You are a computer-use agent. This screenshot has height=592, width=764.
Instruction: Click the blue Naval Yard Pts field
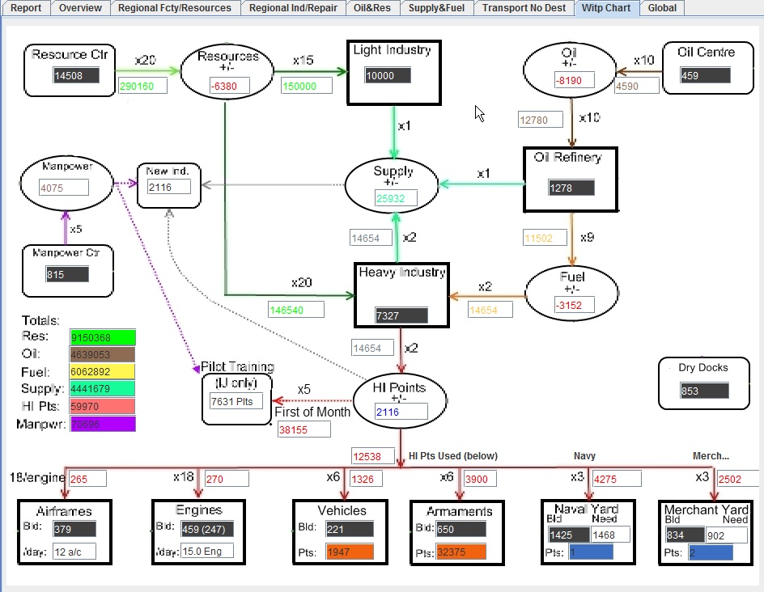[x=591, y=552]
